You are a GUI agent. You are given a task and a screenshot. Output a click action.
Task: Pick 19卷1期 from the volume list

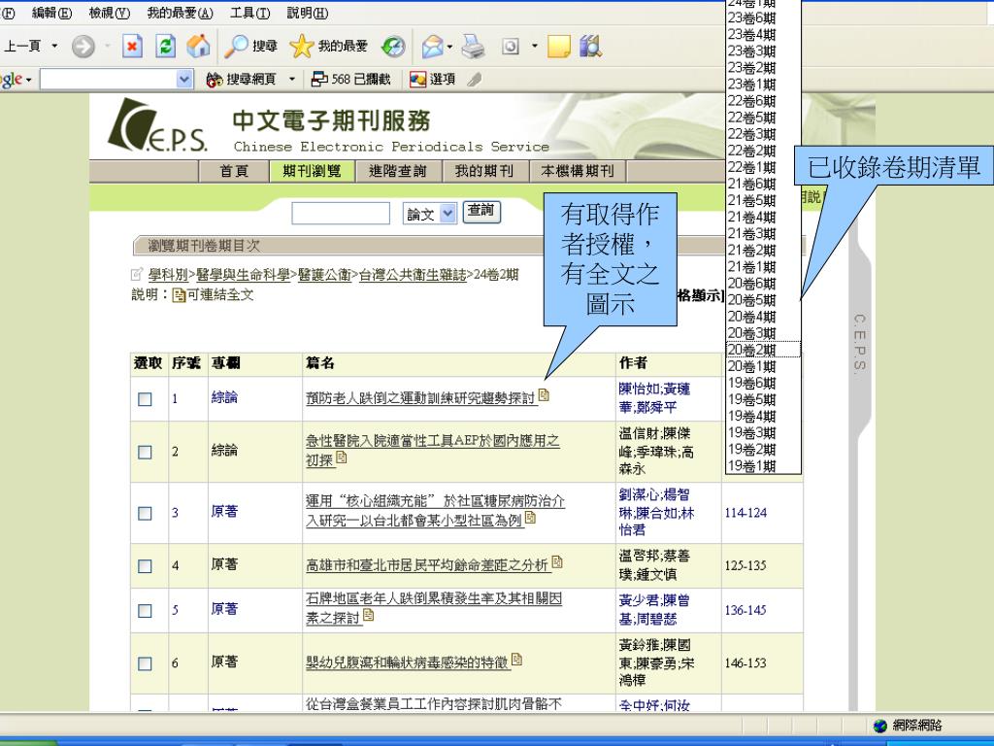click(x=752, y=465)
